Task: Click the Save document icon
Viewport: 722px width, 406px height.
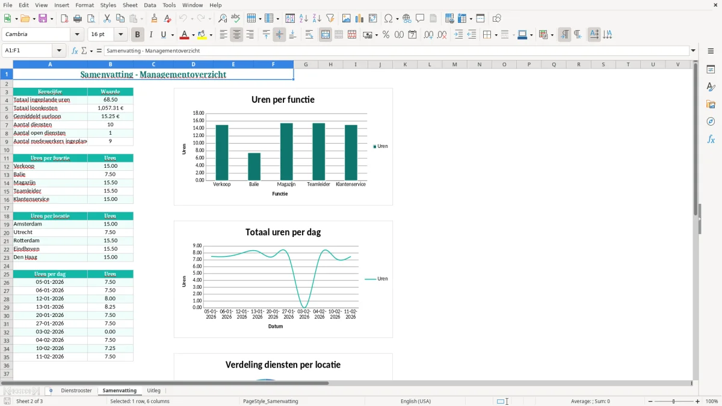Action: [x=43, y=19]
